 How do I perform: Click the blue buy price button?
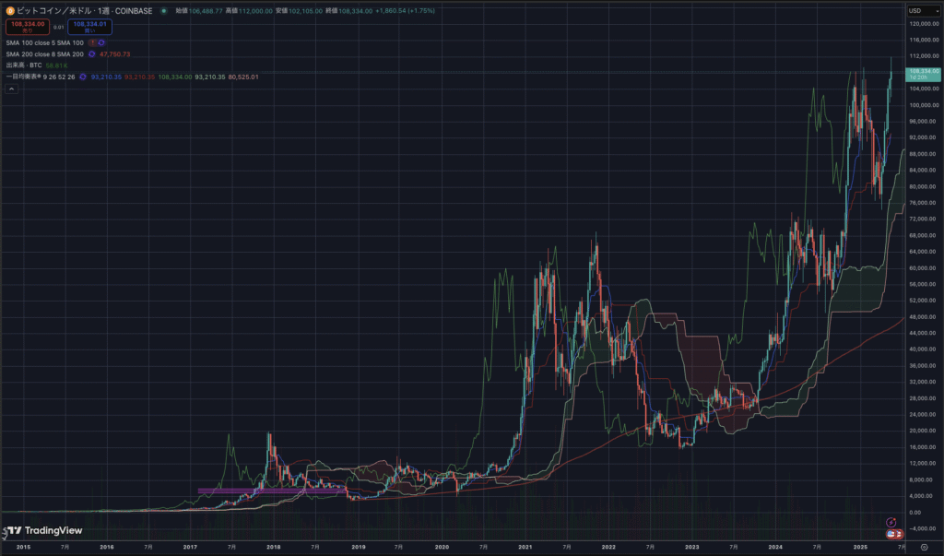[89, 27]
